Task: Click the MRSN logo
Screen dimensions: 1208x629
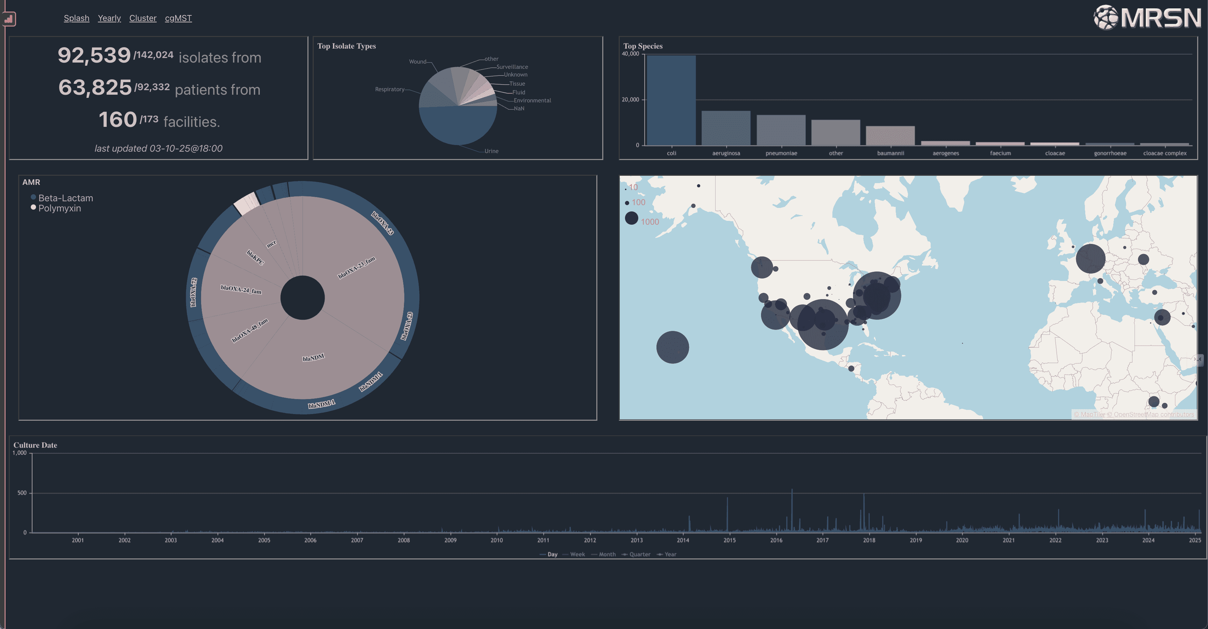Action: click(x=1147, y=18)
